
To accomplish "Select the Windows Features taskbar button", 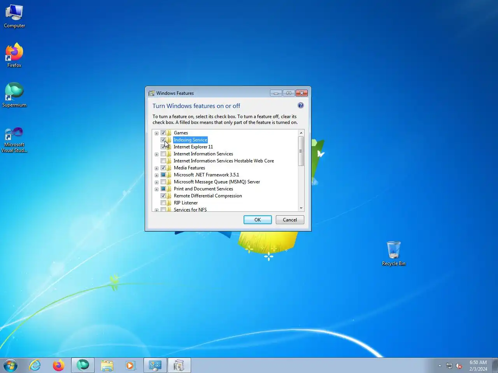I will pos(179,365).
